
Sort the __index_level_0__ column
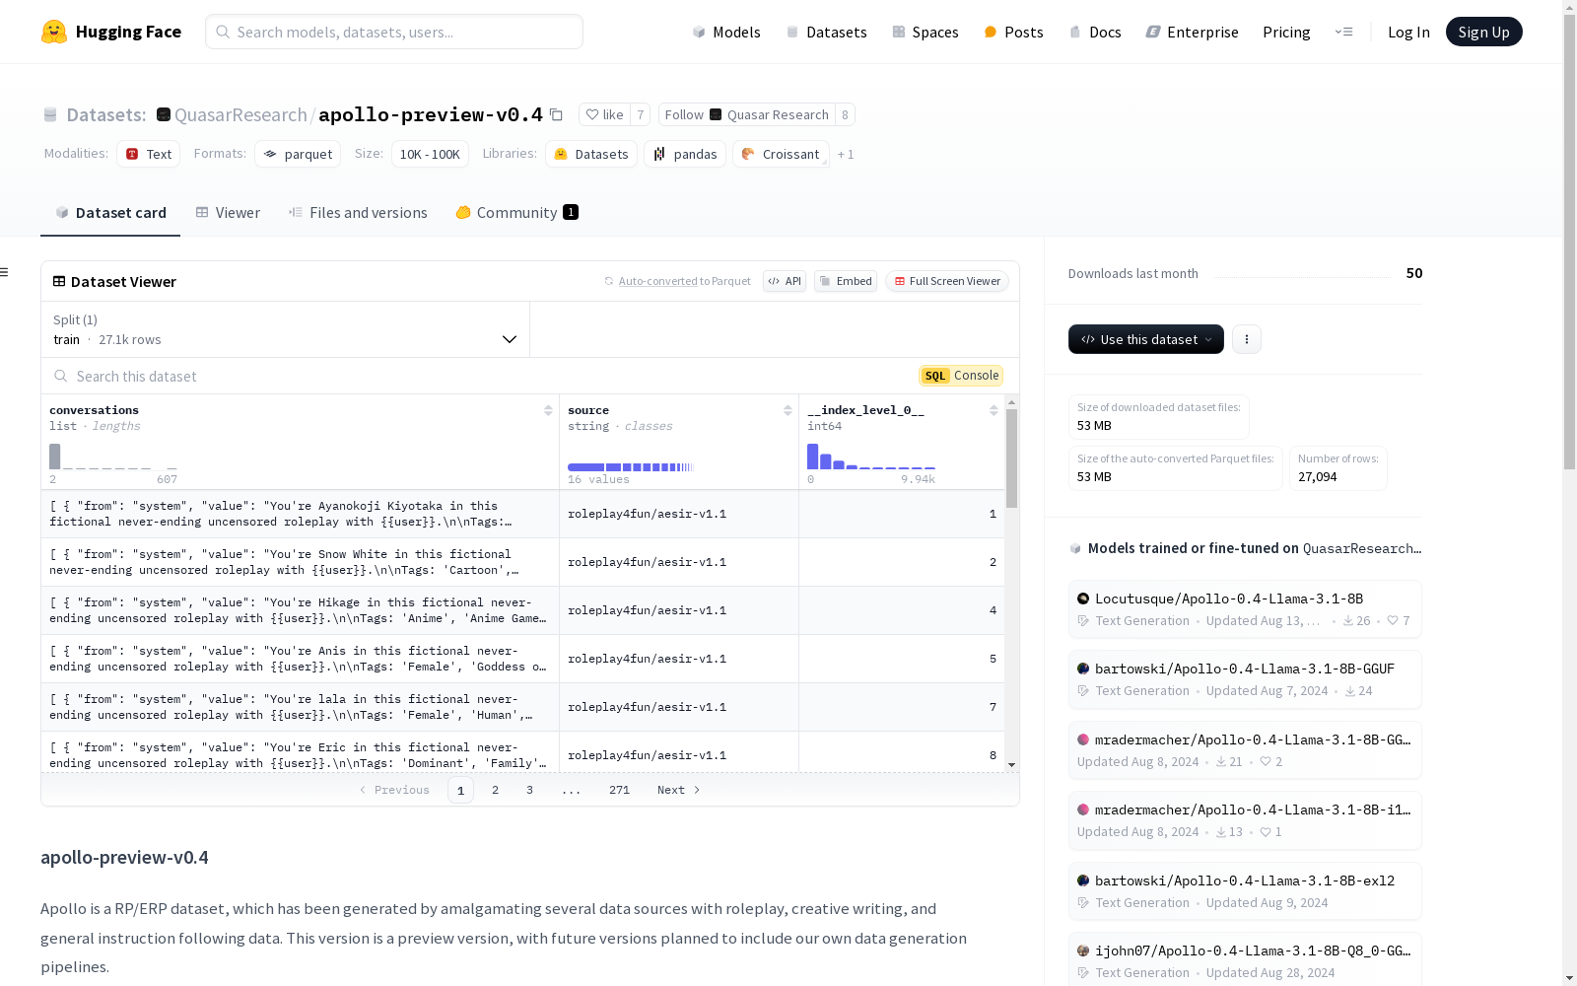pyautogui.click(x=994, y=410)
